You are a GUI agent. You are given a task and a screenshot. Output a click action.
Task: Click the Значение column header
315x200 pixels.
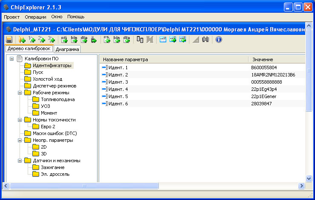263,59
